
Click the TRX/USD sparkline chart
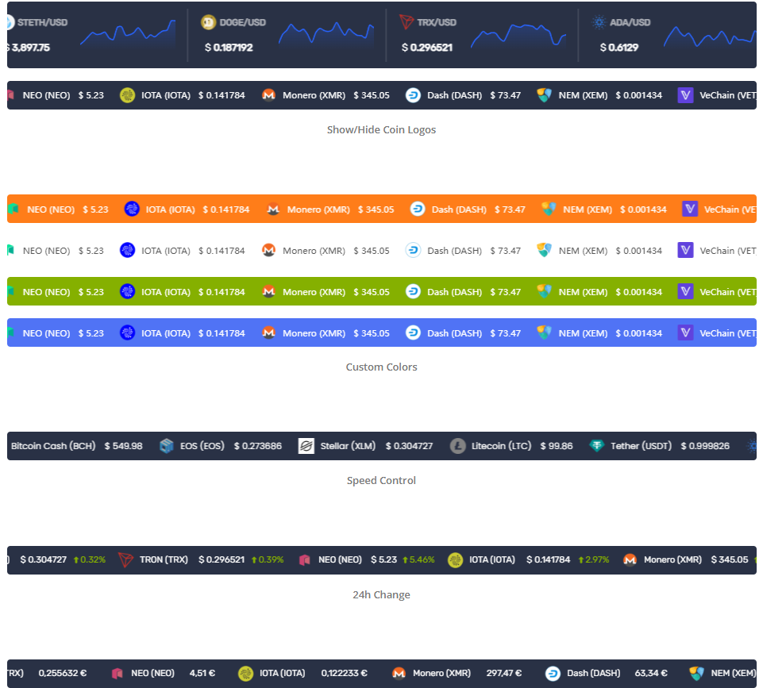tap(518, 35)
